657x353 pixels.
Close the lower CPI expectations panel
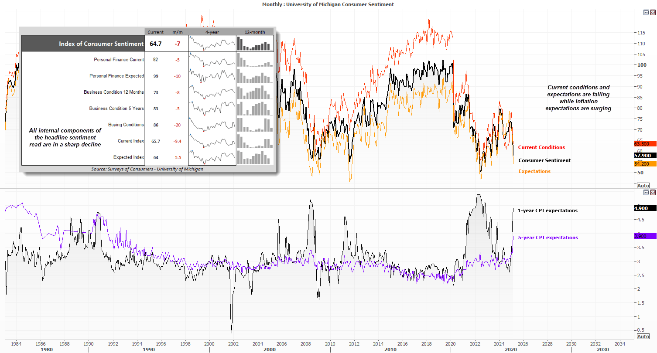[653, 192]
